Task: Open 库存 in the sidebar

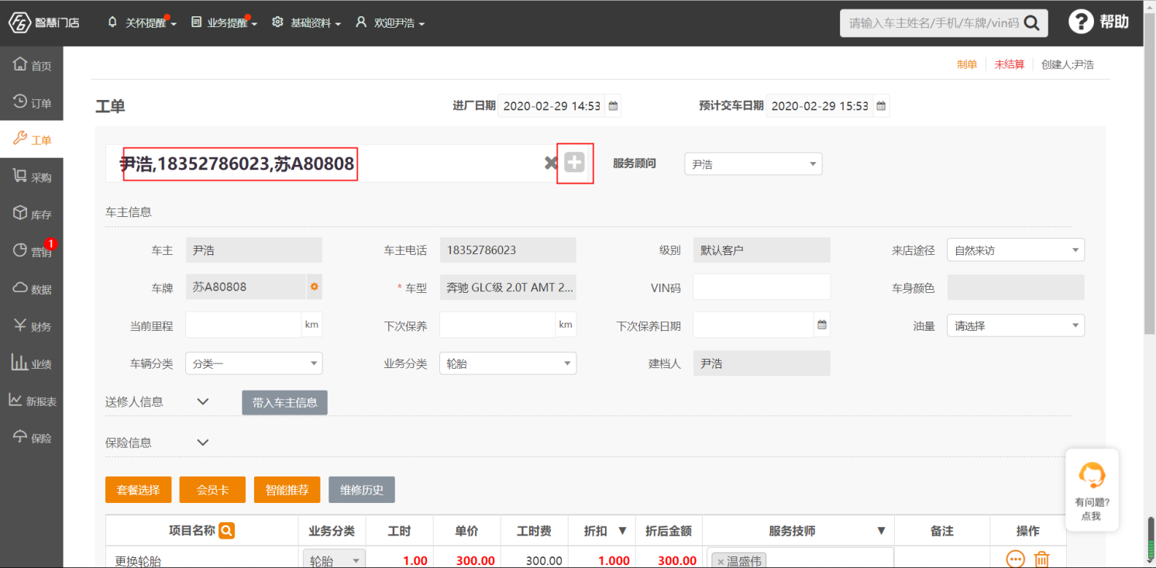Action: (32, 214)
